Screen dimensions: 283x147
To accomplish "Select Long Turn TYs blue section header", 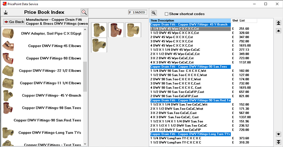I will click(x=190, y=134).
